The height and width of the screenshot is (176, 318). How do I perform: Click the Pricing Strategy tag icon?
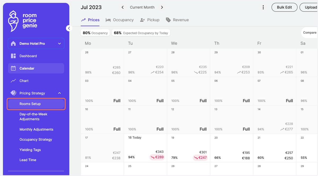[x=13, y=93]
